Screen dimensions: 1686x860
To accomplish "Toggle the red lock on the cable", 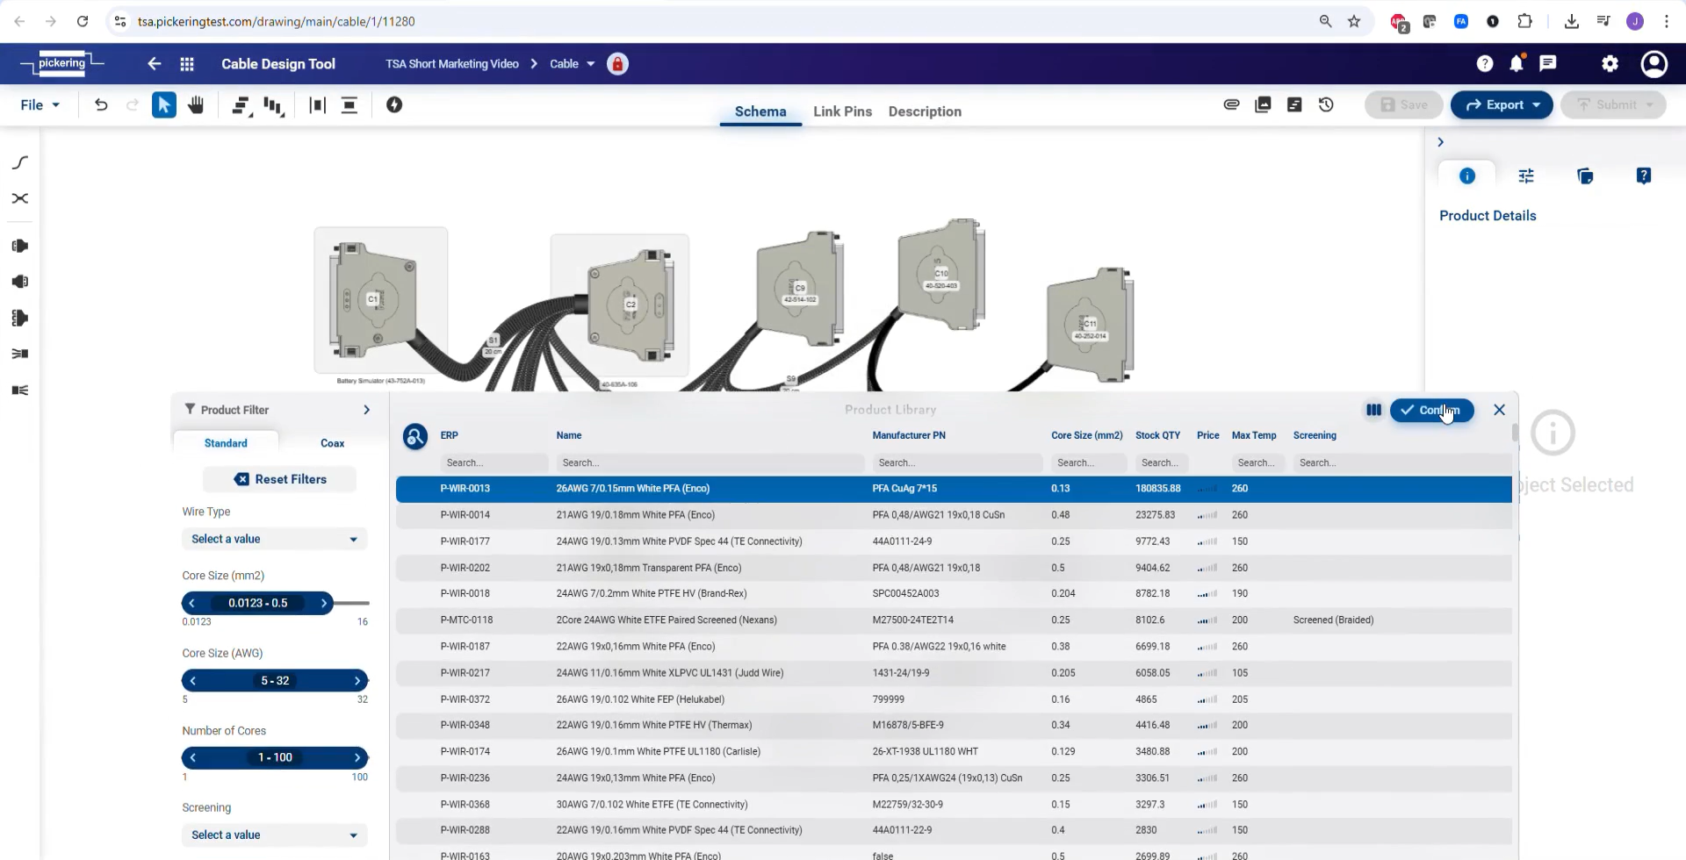I will click(x=617, y=64).
